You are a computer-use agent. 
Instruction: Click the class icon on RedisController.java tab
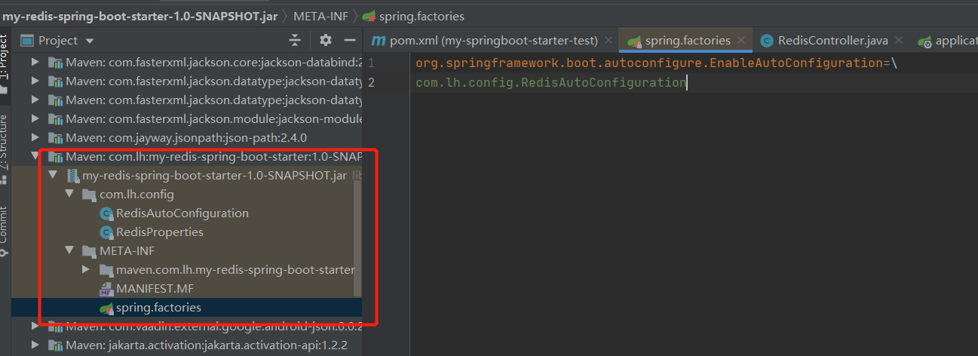tap(768, 41)
